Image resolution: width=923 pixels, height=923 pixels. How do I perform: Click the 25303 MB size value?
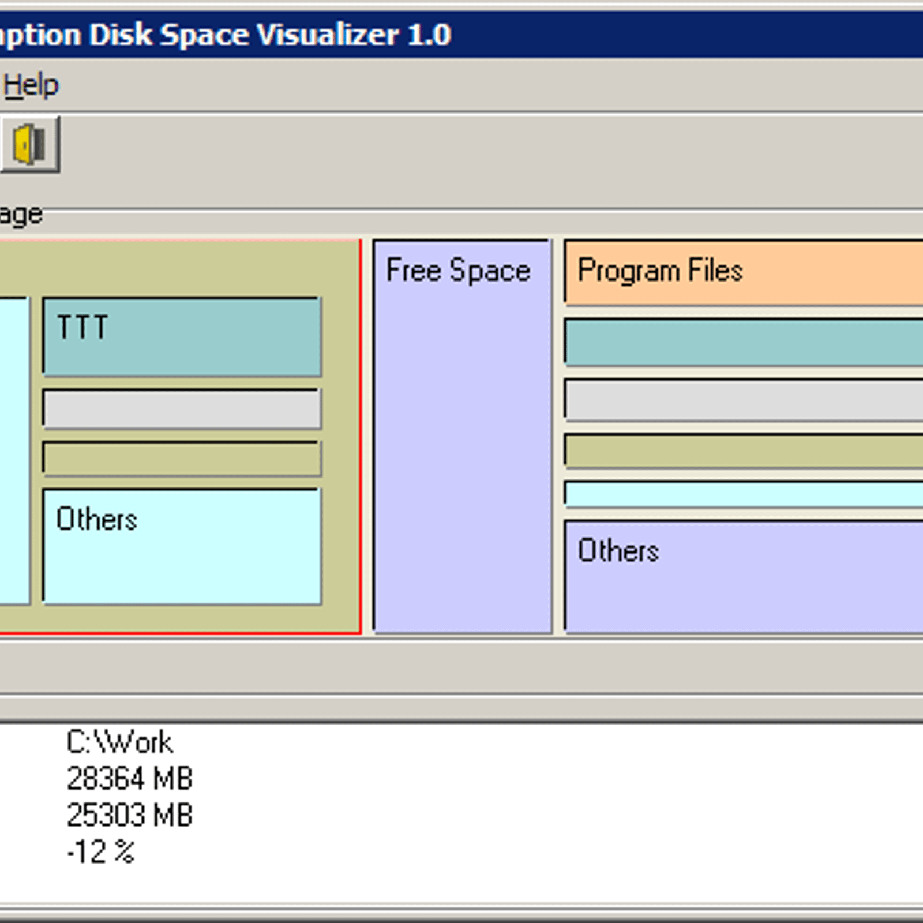click(x=129, y=815)
